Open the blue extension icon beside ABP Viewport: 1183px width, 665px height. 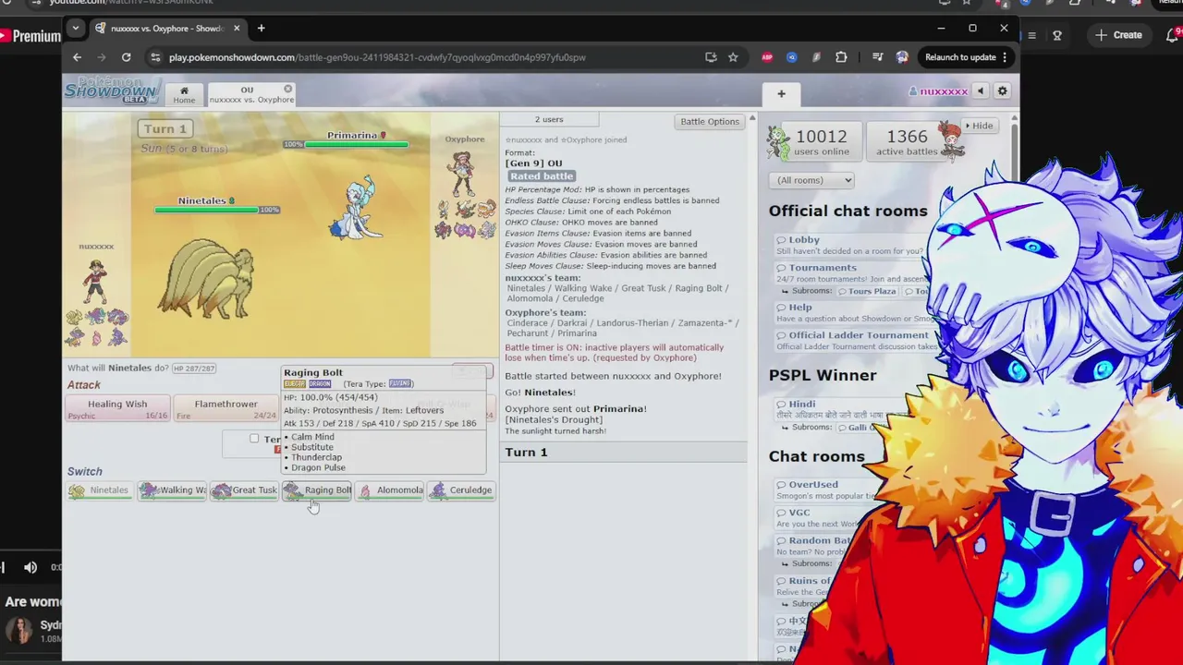click(792, 57)
